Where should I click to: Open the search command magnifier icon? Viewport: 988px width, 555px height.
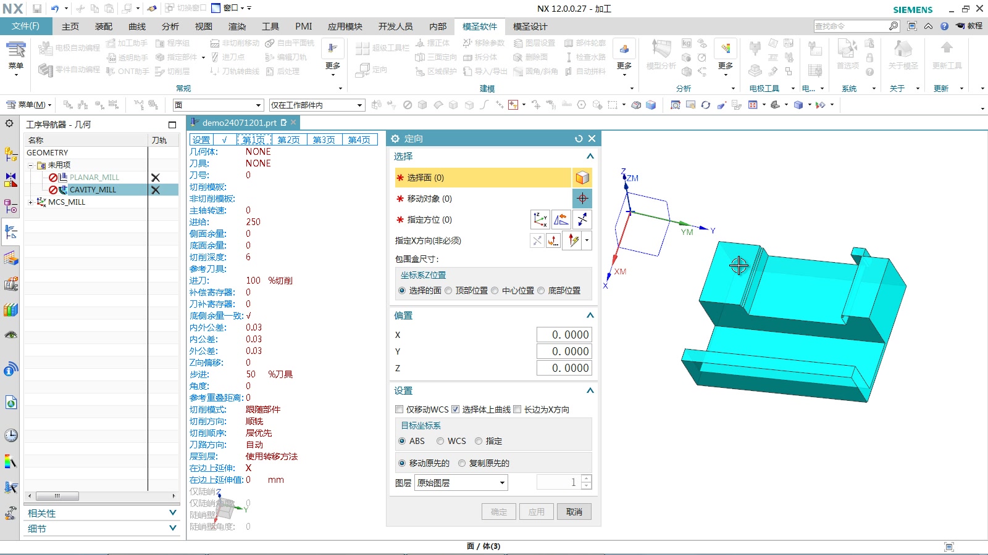[894, 26]
